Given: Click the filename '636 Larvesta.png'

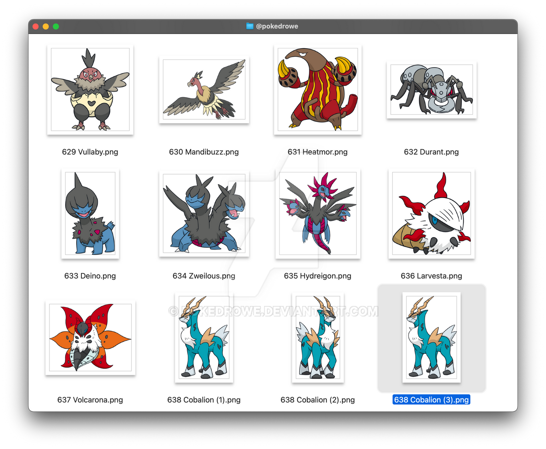Looking at the screenshot, I should coord(431,276).
